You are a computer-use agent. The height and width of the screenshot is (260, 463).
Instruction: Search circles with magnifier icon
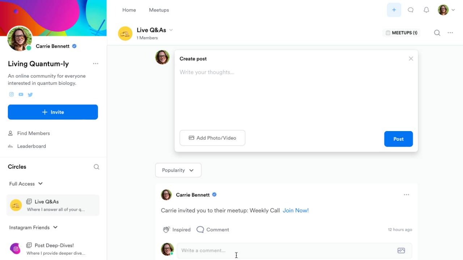(96, 167)
